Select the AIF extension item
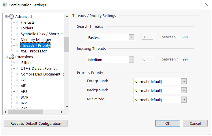This screenshot has width=212, height=136. (23, 86)
